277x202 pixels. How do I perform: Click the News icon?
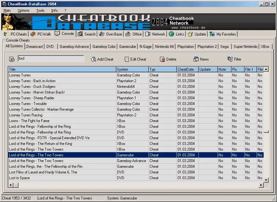(x=196, y=59)
